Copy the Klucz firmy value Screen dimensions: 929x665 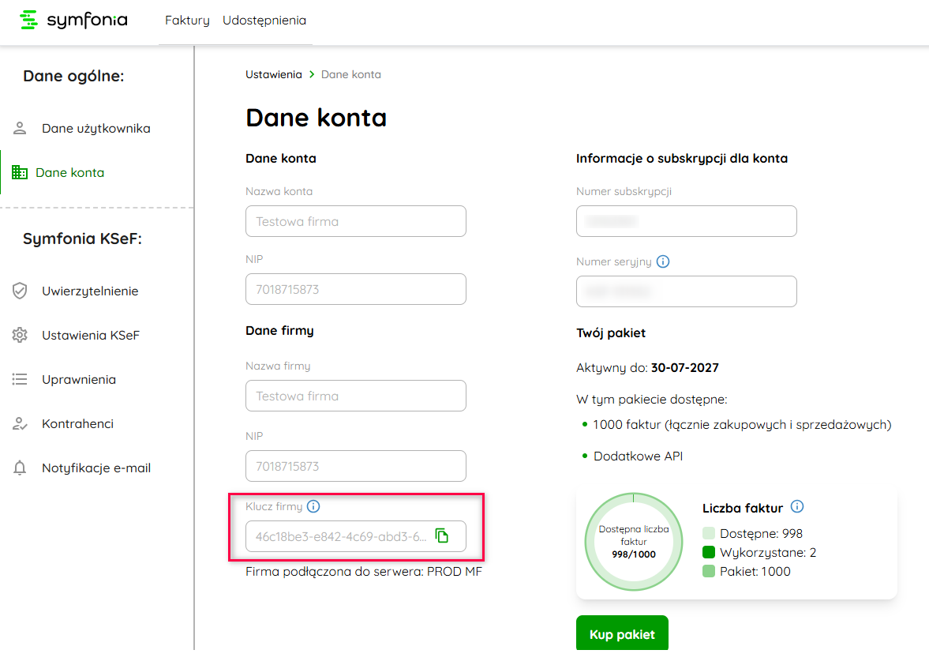(442, 535)
